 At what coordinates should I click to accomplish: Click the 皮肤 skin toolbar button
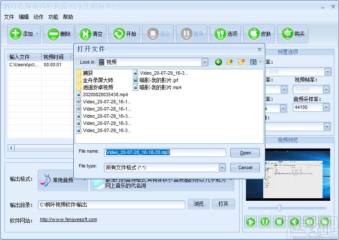pos(259,34)
